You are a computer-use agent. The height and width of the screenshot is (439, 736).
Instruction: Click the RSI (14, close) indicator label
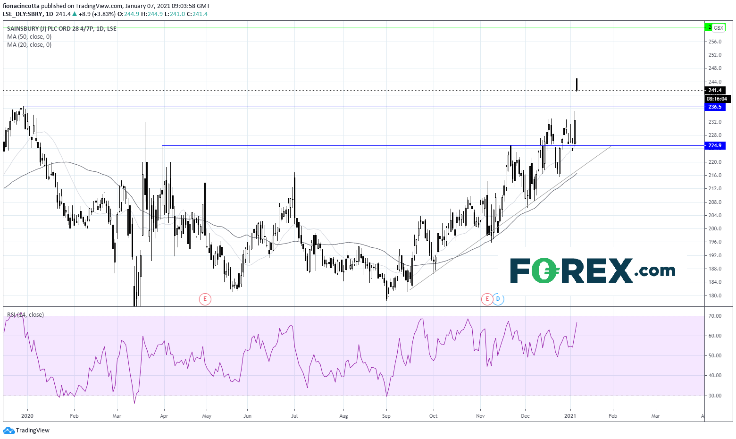point(25,315)
